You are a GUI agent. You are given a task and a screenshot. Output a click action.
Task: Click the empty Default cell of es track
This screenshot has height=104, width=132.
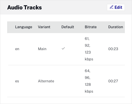(68, 81)
